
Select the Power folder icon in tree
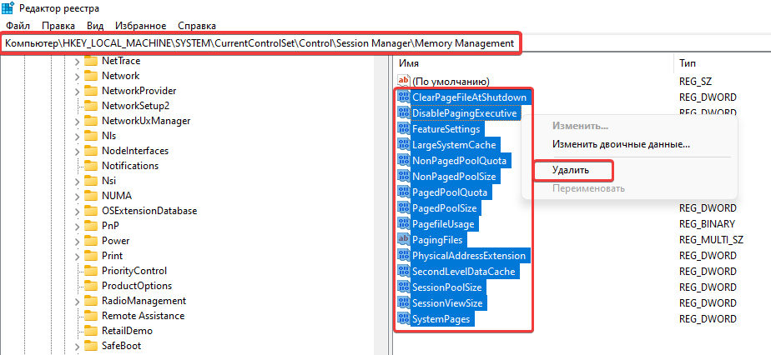(x=91, y=241)
